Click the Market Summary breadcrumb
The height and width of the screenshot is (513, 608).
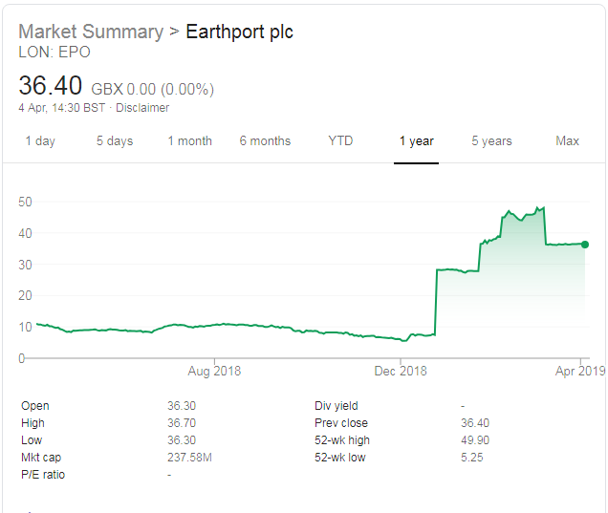pyautogui.click(x=91, y=32)
